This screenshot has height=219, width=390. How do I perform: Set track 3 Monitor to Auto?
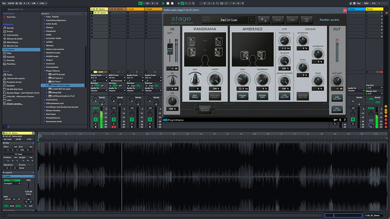[x=134, y=86]
